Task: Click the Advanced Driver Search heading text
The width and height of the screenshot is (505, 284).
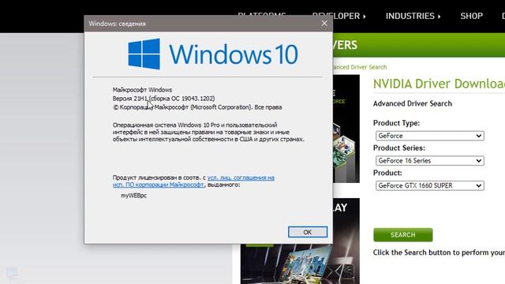Action: pos(413,103)
